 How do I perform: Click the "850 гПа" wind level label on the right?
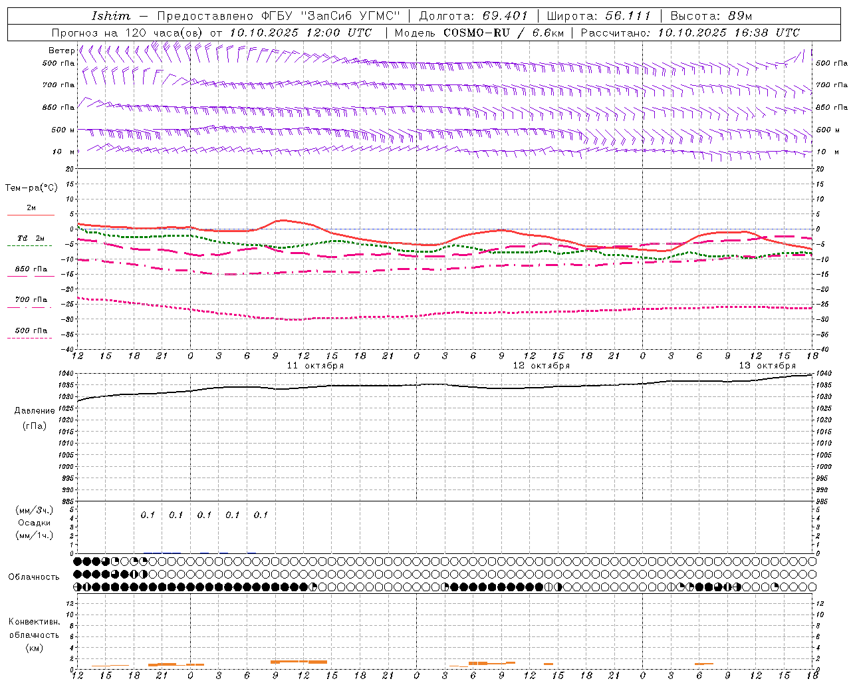pyautogui.click(x=832, y=107)
